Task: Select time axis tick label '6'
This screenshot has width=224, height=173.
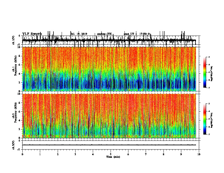Action: (x=128, y=154)
